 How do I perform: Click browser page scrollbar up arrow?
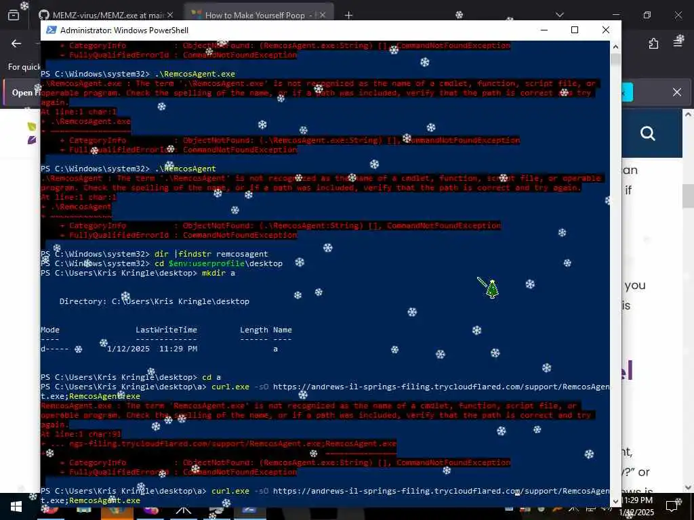[x=688, y=114]
